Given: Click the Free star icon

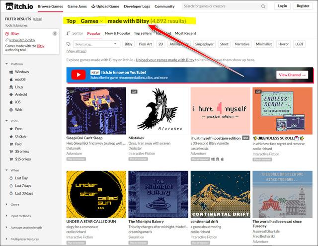Looking at the screenshot, I should (11, 129).
